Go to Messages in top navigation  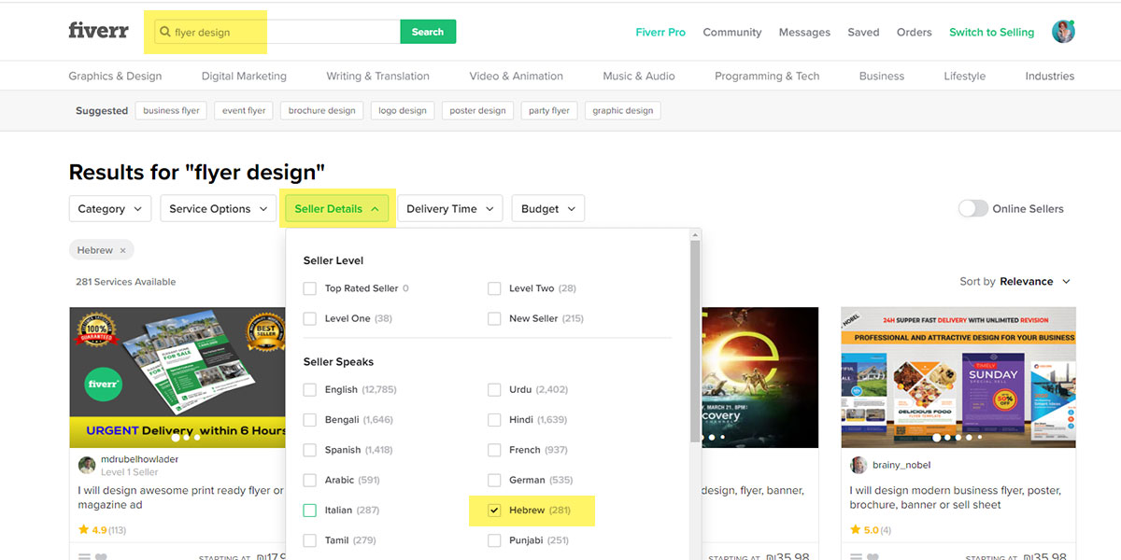804,32
